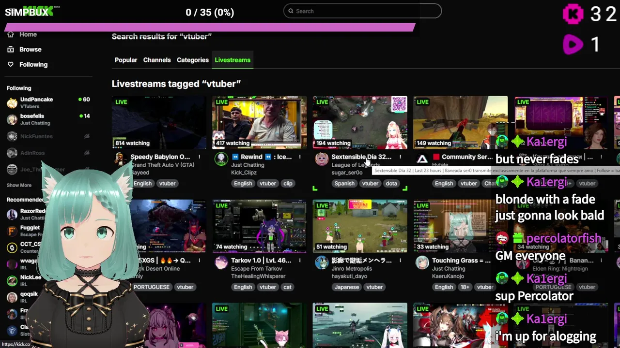The height and width of the screenshot is (348, 620).
Task: Switch to the Popular tab
Action: point(126,60)
